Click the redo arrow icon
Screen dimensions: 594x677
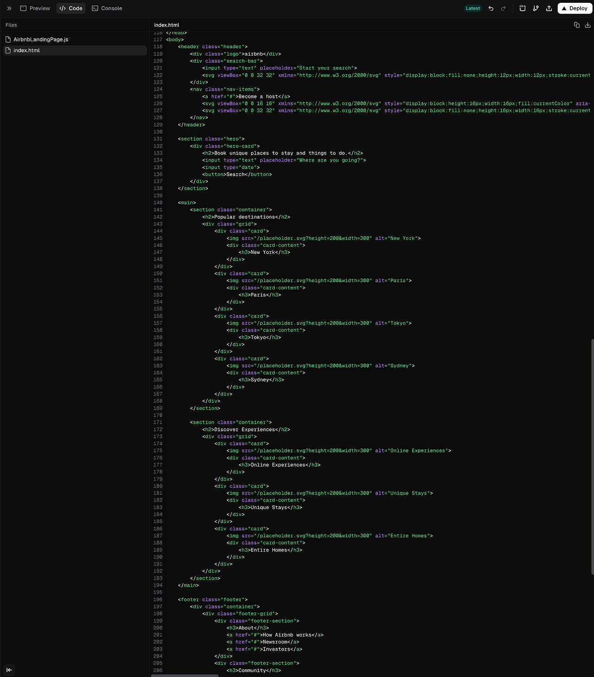(504, 8)
